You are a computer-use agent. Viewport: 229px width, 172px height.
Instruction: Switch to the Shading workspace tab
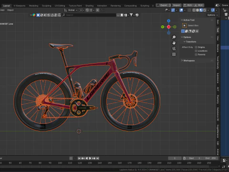(89, 6)
